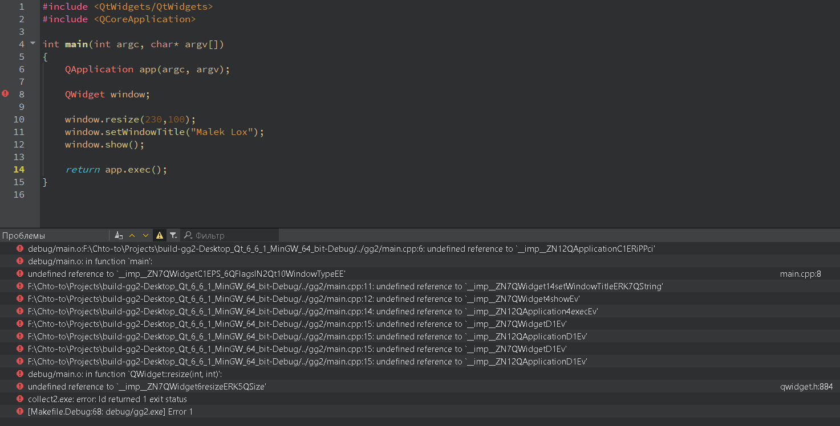Open the issue categories filter funnel menu
Screen dimensions: 840x426
(x=173, y=235)
